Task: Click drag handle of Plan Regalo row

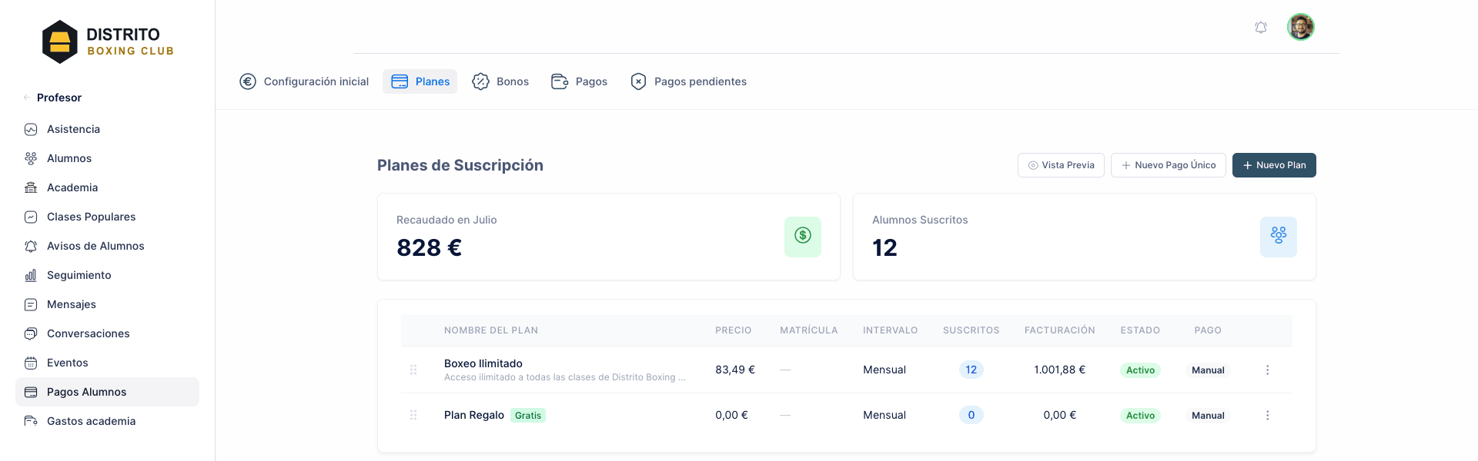Action: [x=413, y=415]
